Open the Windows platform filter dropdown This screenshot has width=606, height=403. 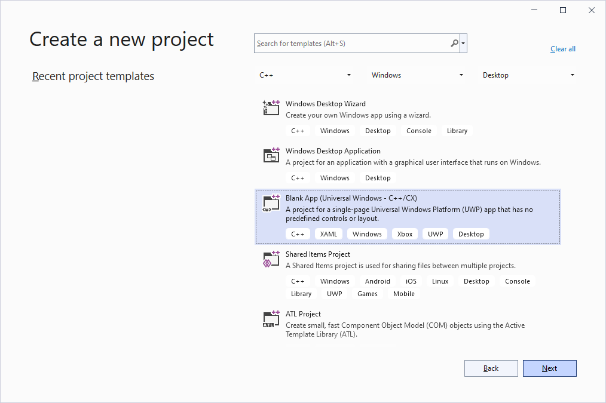(417, 75)
